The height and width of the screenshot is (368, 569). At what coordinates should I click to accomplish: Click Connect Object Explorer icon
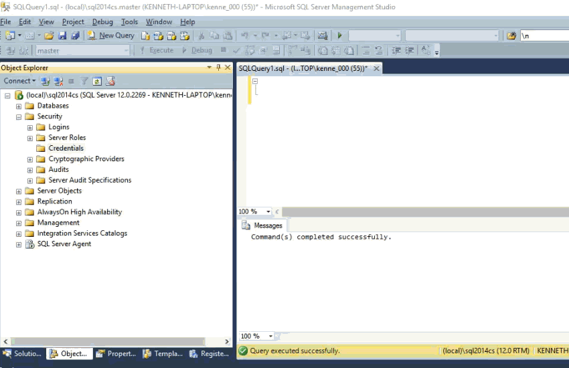45,81
